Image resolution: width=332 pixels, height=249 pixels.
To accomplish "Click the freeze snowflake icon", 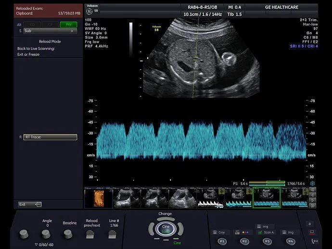I will pyautogui.click(x=312, y=184).
